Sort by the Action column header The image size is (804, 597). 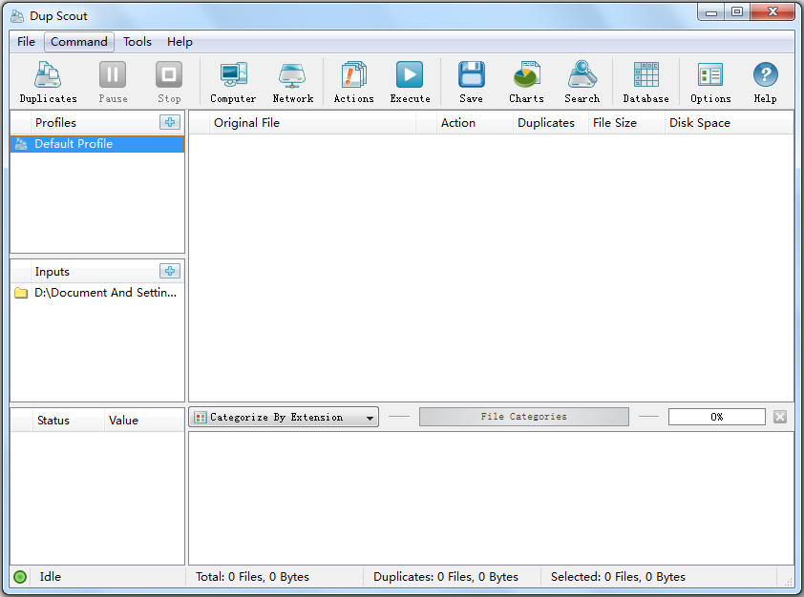[475, 123]
